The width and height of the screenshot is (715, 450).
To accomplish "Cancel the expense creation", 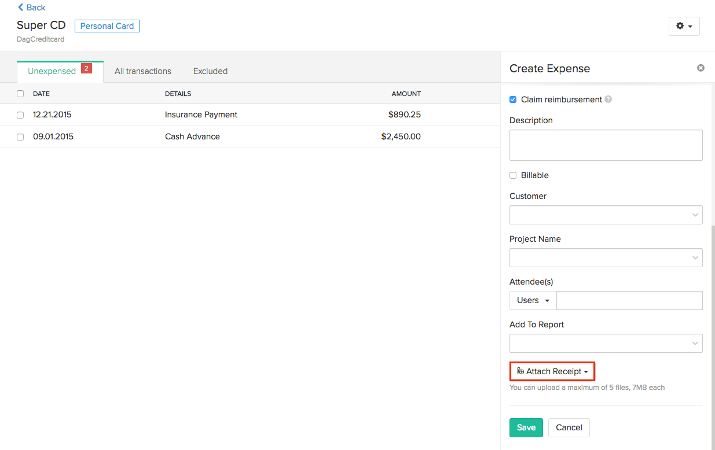I will 569,427.
